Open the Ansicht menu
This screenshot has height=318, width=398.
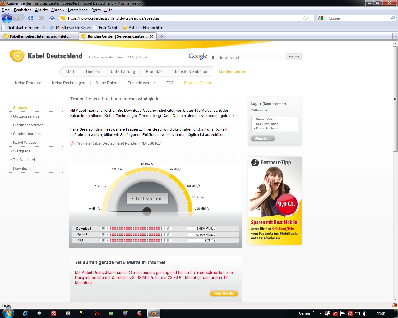pos(41,10)
